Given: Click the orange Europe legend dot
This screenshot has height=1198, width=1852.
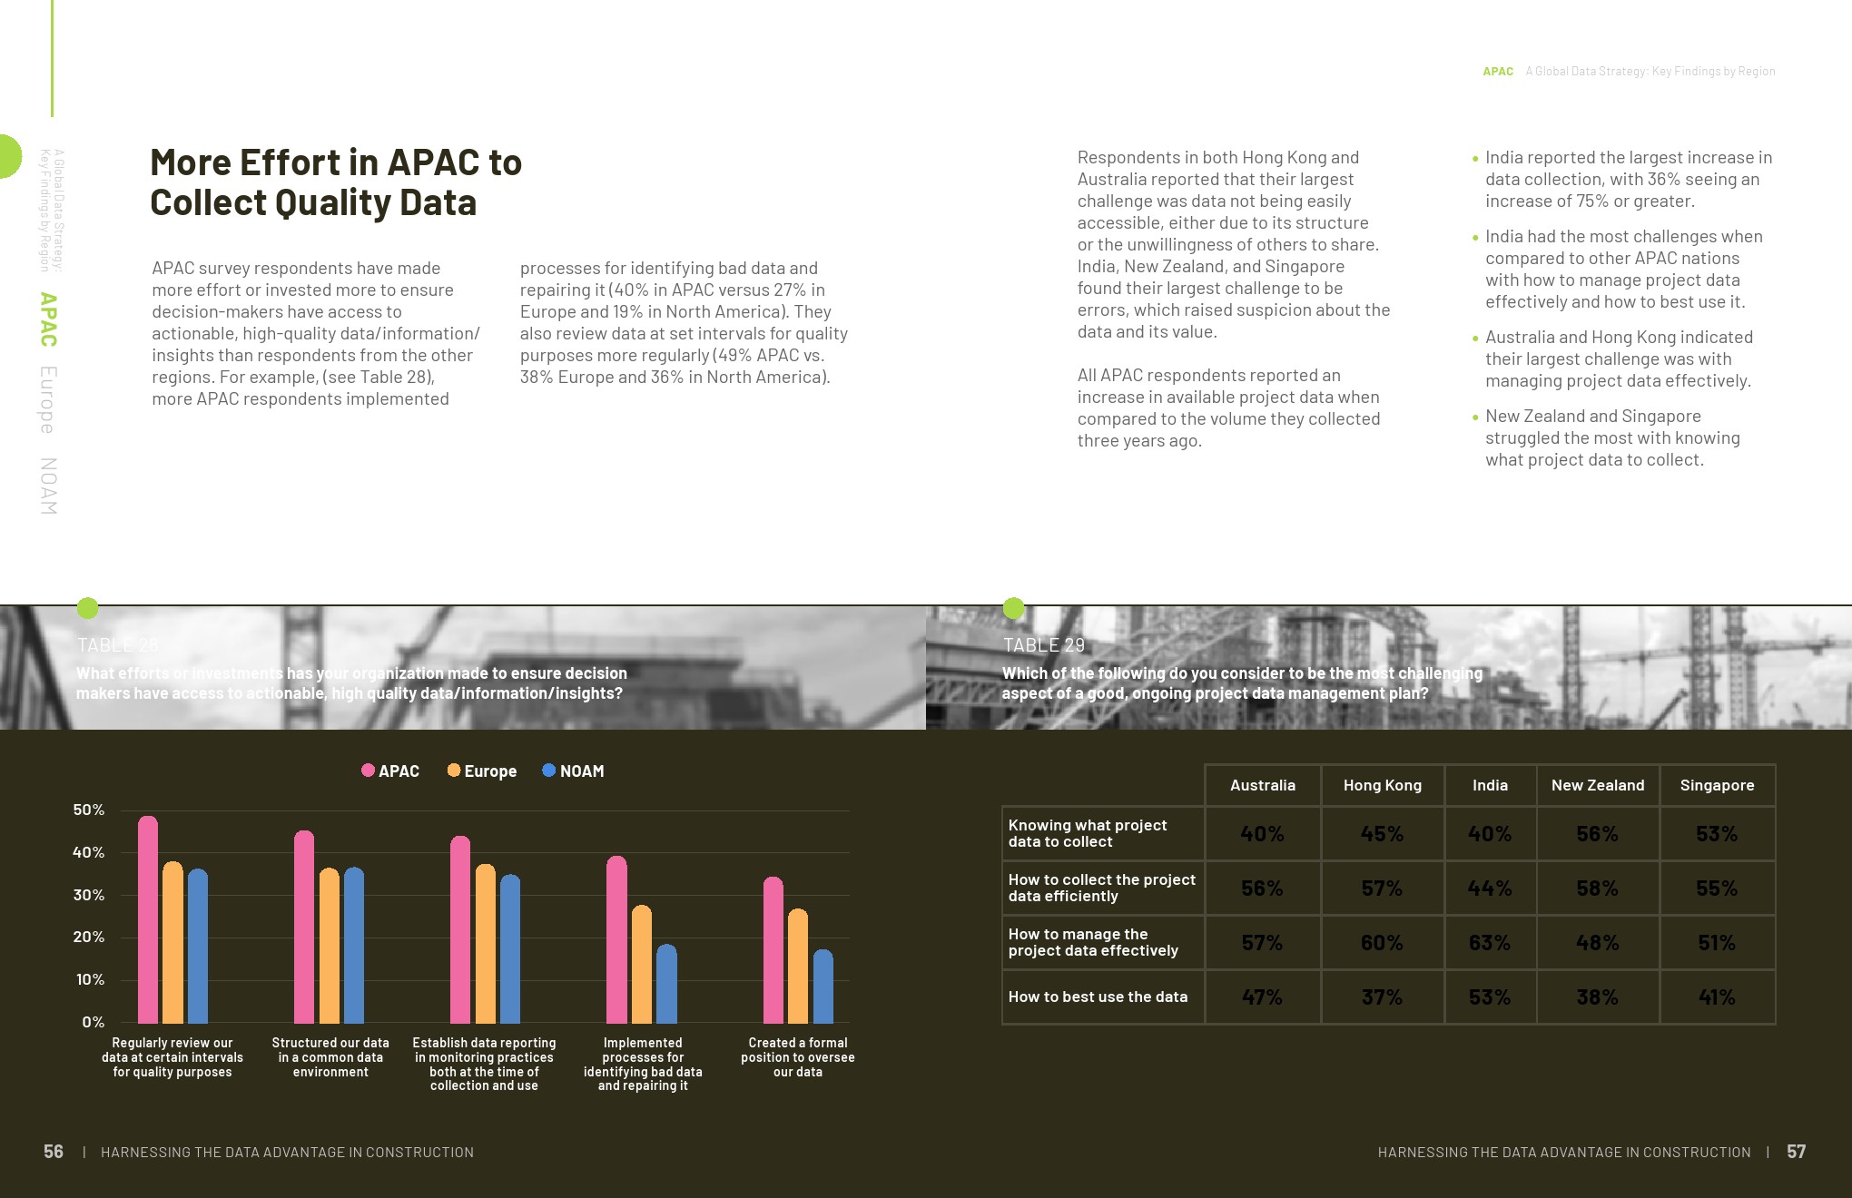Looking at the screenshot, I should (x=454, y=771).
